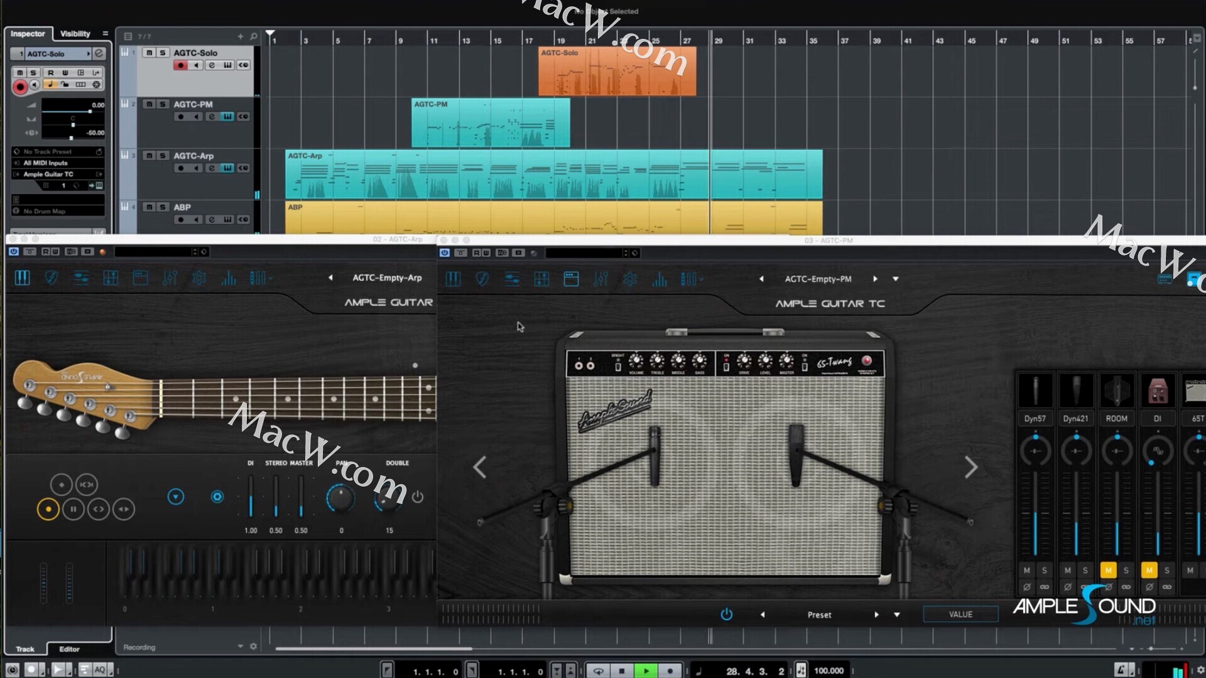This screenshot has width=1206, height=678.
Task: Open the Settings gear in the Ample Guitar TC window
Action: [x=630, y=279]
